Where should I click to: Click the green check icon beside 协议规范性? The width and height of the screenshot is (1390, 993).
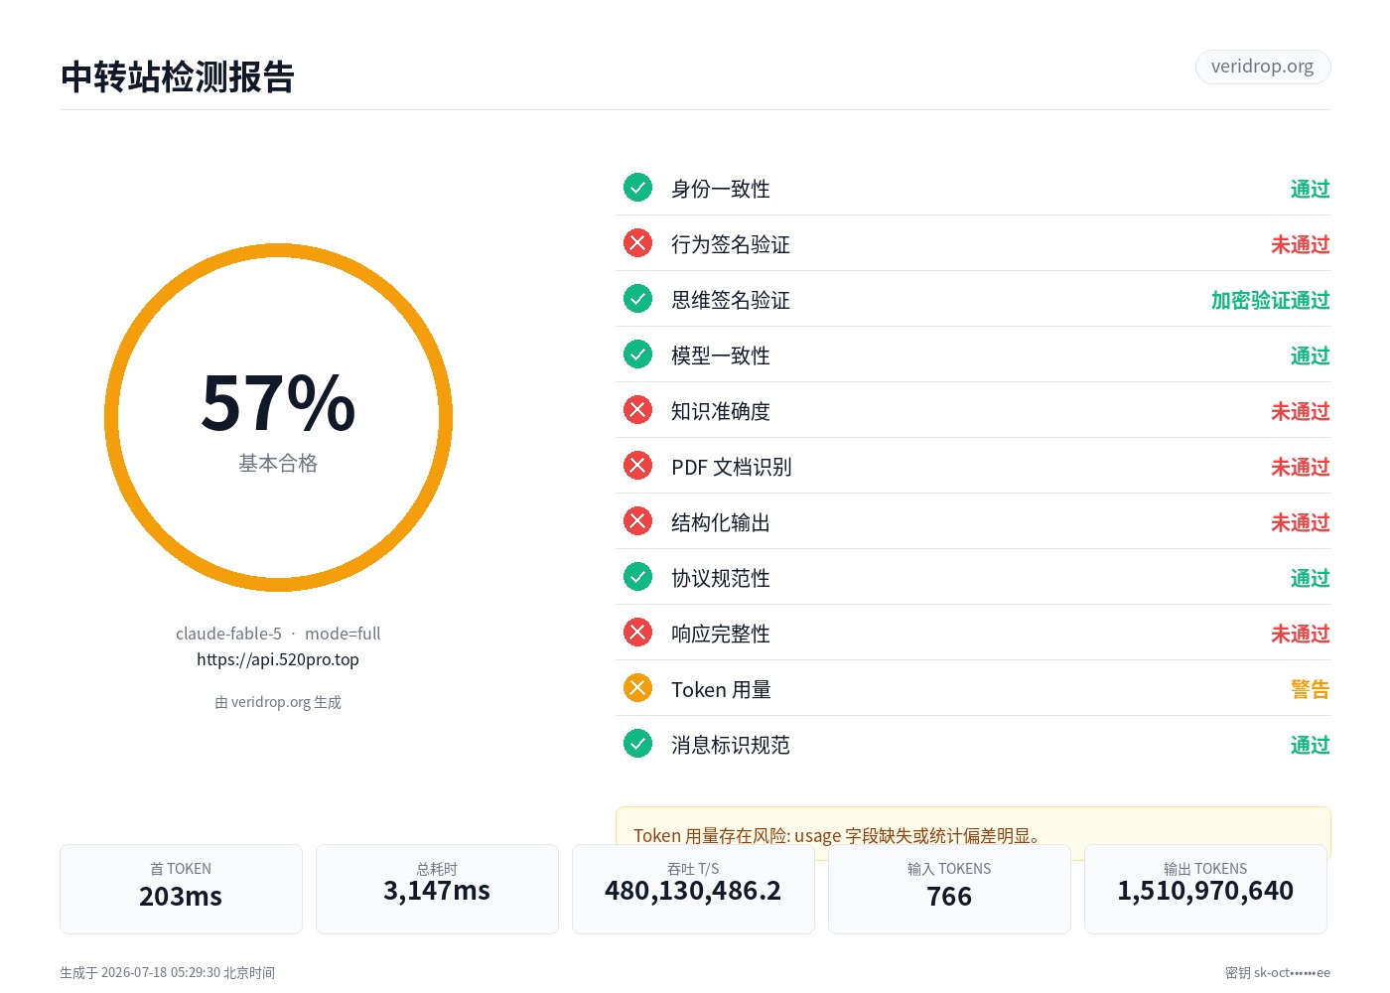click(637, 577)
